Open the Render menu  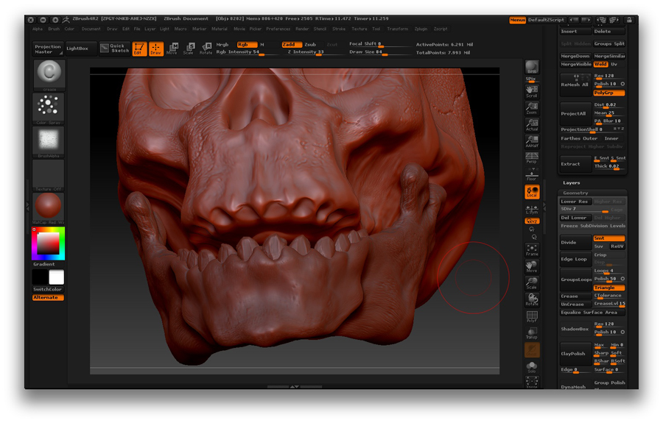[x=302, y=29]
